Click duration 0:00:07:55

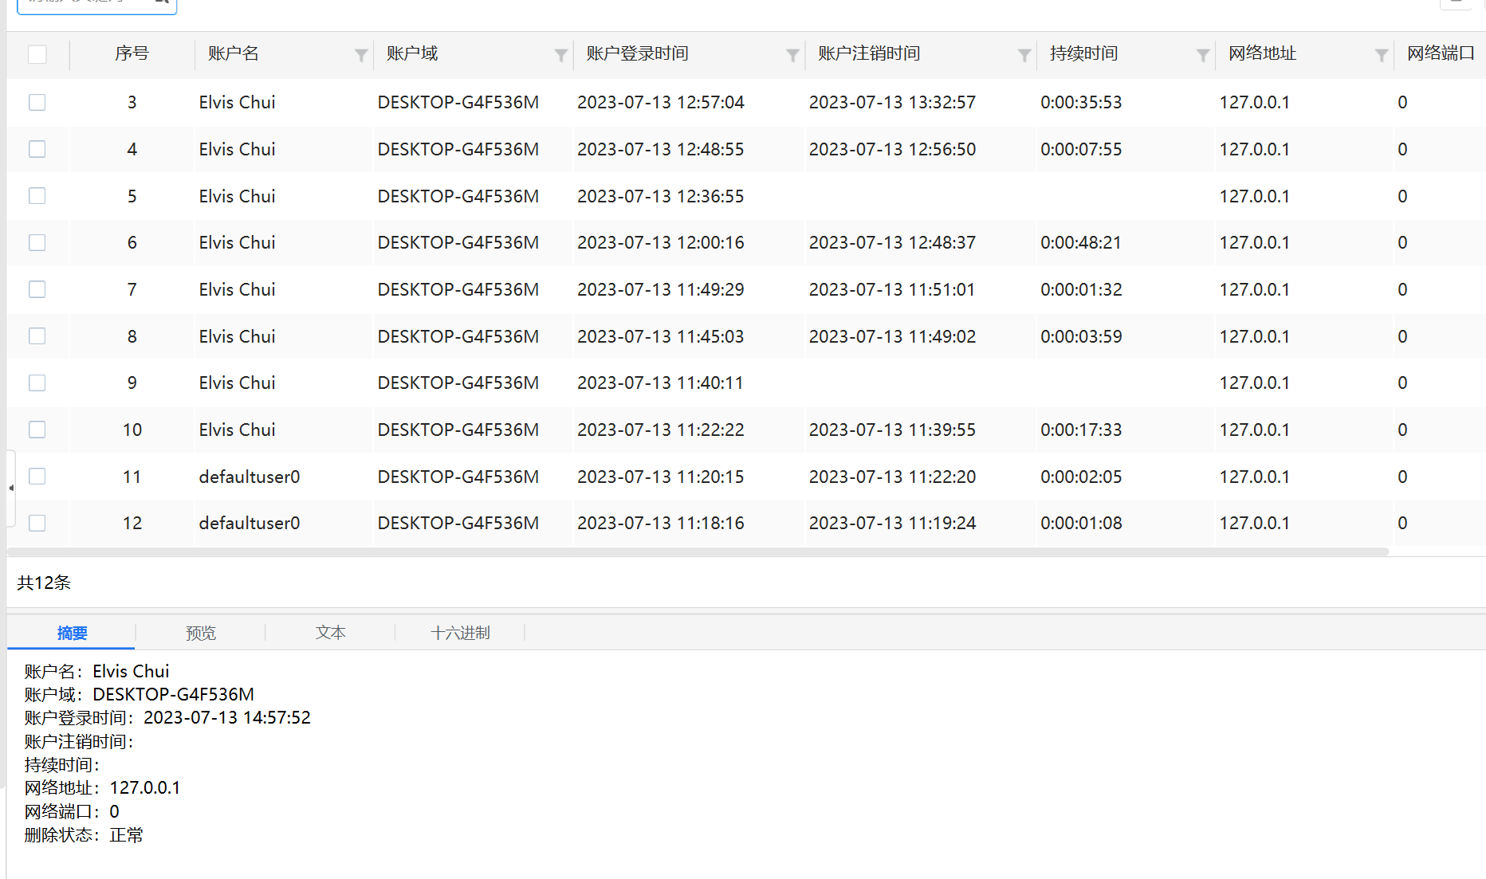pos(1081,149)
